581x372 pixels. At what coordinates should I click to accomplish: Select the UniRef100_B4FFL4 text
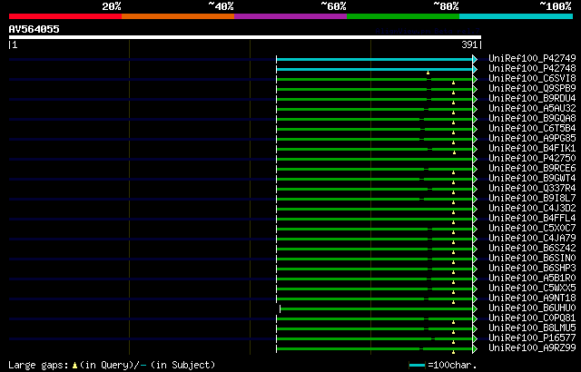coord(532,219)
